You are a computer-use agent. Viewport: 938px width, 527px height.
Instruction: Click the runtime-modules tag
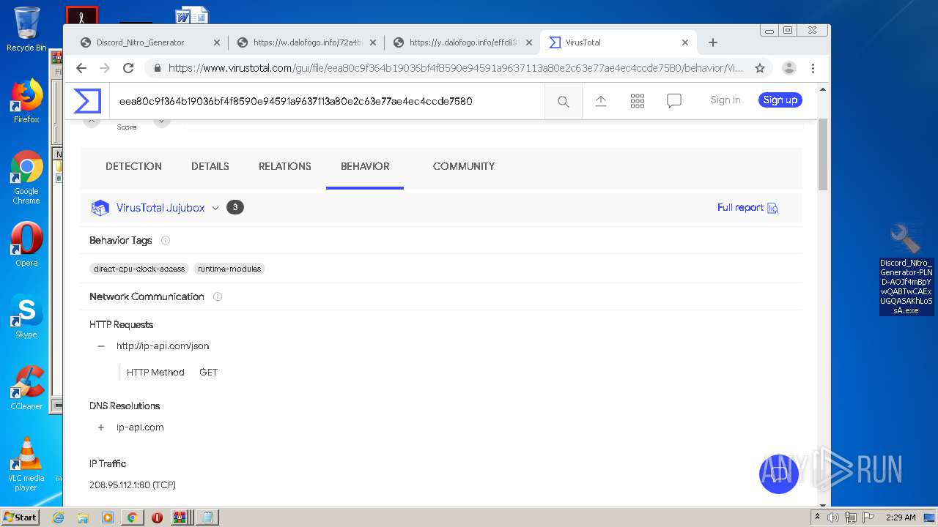pos(229,269)
